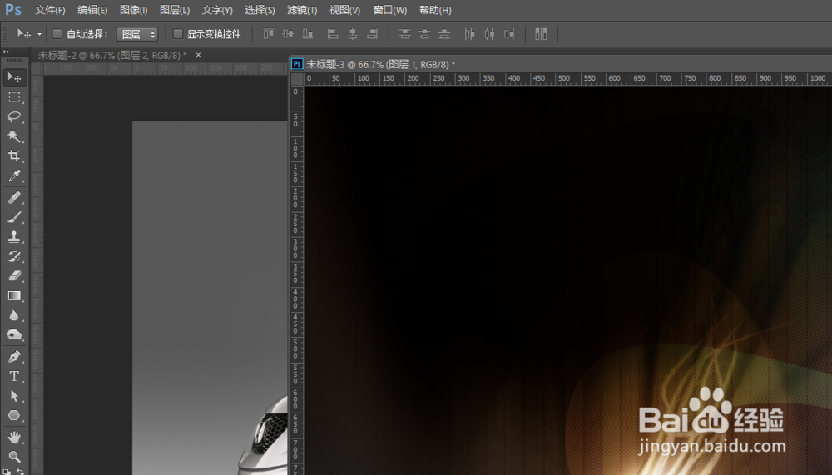This screenshot has width=832, height=475.
Task: Select the Rectangular Marquee tool
Action: (14, 97)
